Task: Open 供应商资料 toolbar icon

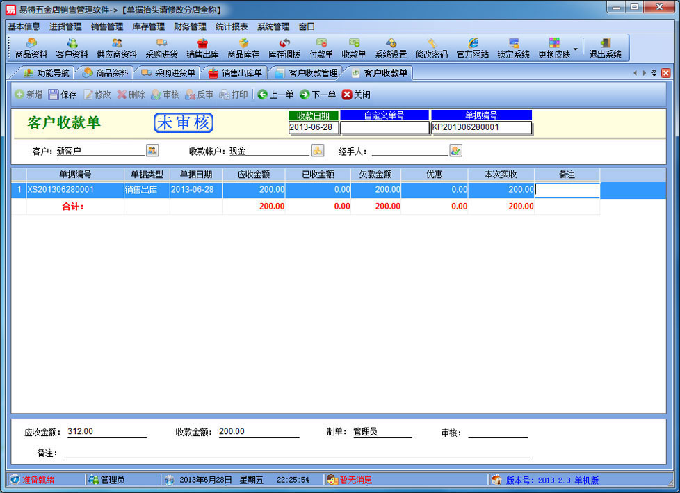Action: tap(117, 48)
